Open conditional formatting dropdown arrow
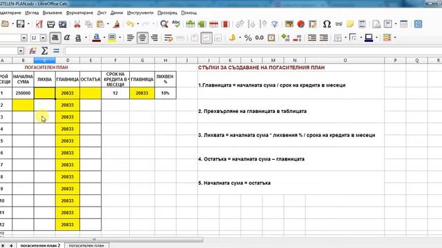442x248 pixels. click(x=394, y=38)
